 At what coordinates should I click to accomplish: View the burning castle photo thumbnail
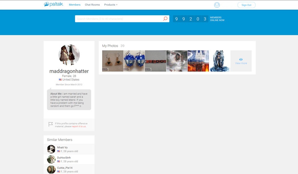[x=198, y=61]
